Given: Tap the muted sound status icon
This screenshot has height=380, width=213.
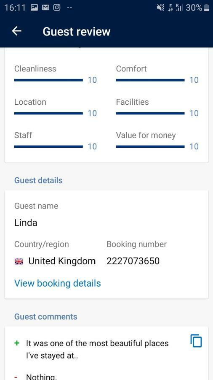Looking at the screenshot, I should coord(160,8).
